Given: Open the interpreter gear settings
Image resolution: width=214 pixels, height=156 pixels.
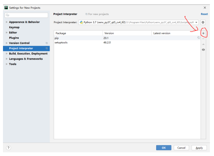Looking at the screenshot, I should pyautogui.click(x=203, y=22).
